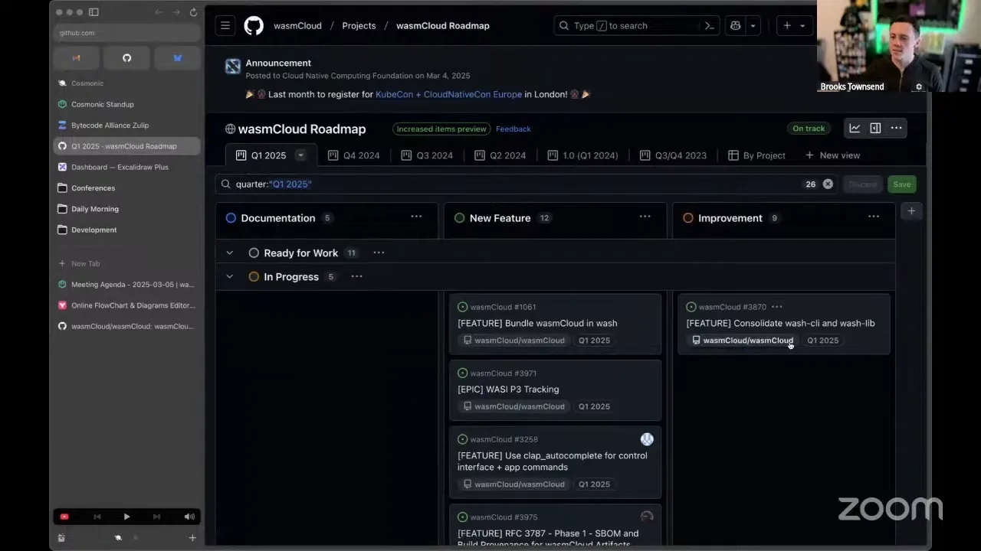Switch to the By Project view tab
Image resolution: width=981 pixels, height=551 pixels.
tap(756, 155)
